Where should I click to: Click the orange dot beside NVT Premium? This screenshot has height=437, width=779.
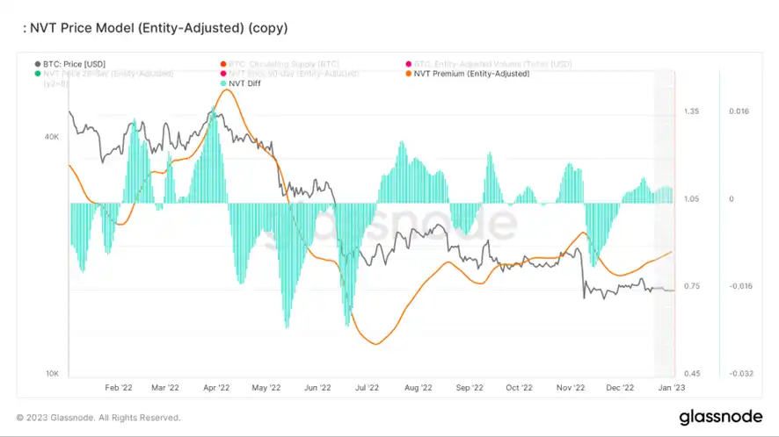[409, 74]
